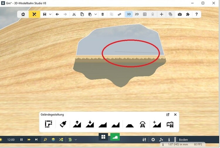Copy selection with copy icon
220x148 pixels.
click(x=82, y=14)
